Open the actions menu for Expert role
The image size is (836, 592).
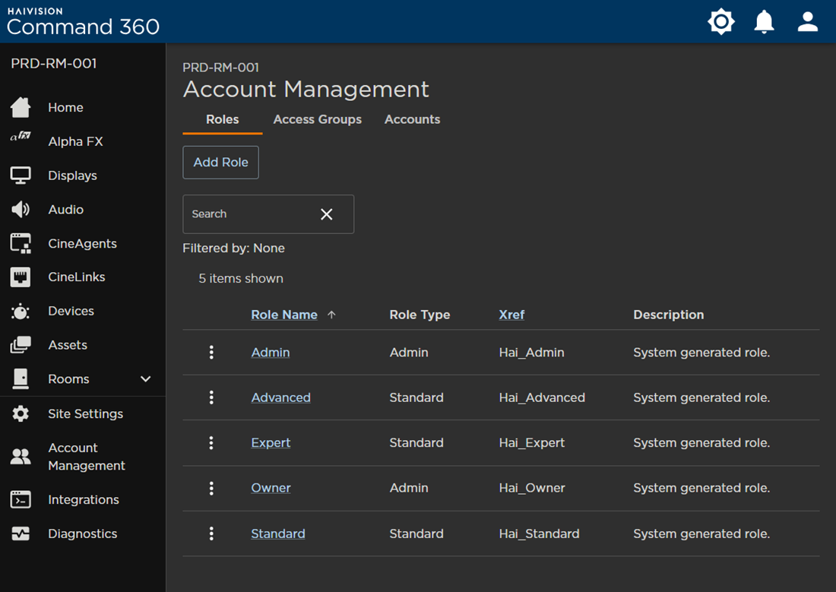tap(211, 442)
